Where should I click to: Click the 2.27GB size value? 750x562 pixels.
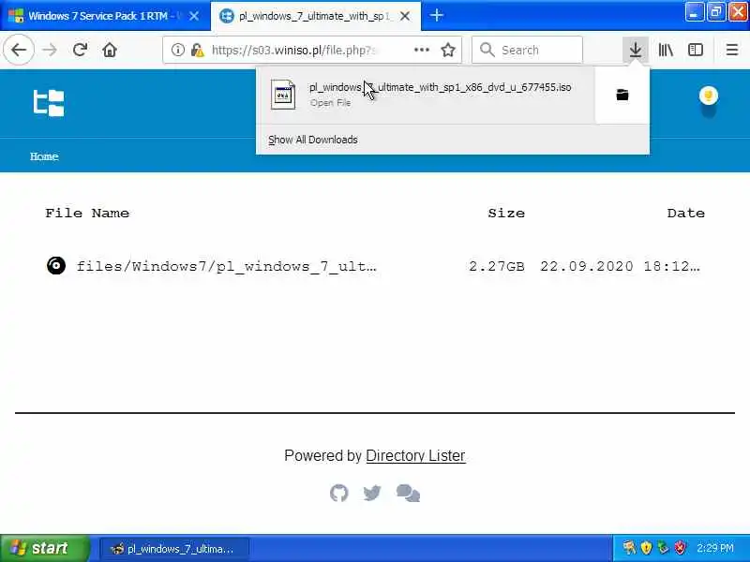pos(497,266)
